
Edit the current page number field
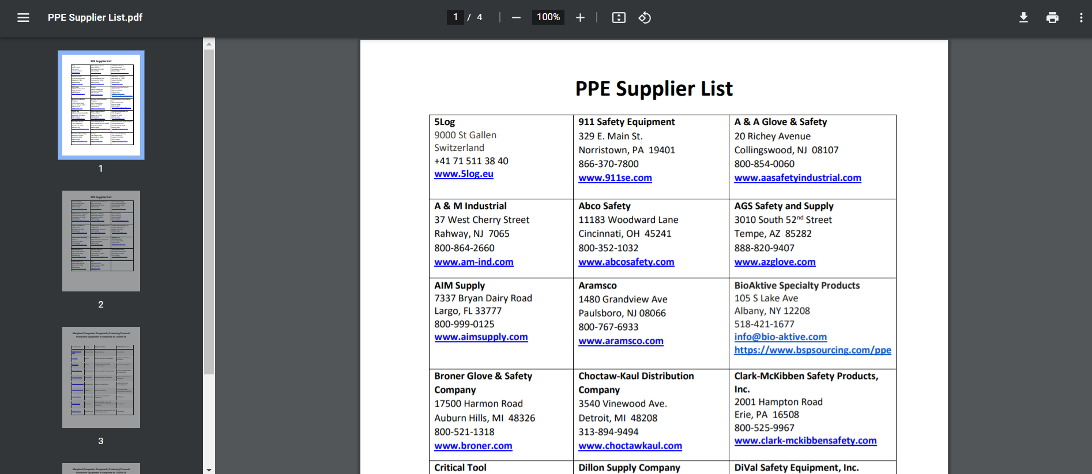tap(455, 17)
